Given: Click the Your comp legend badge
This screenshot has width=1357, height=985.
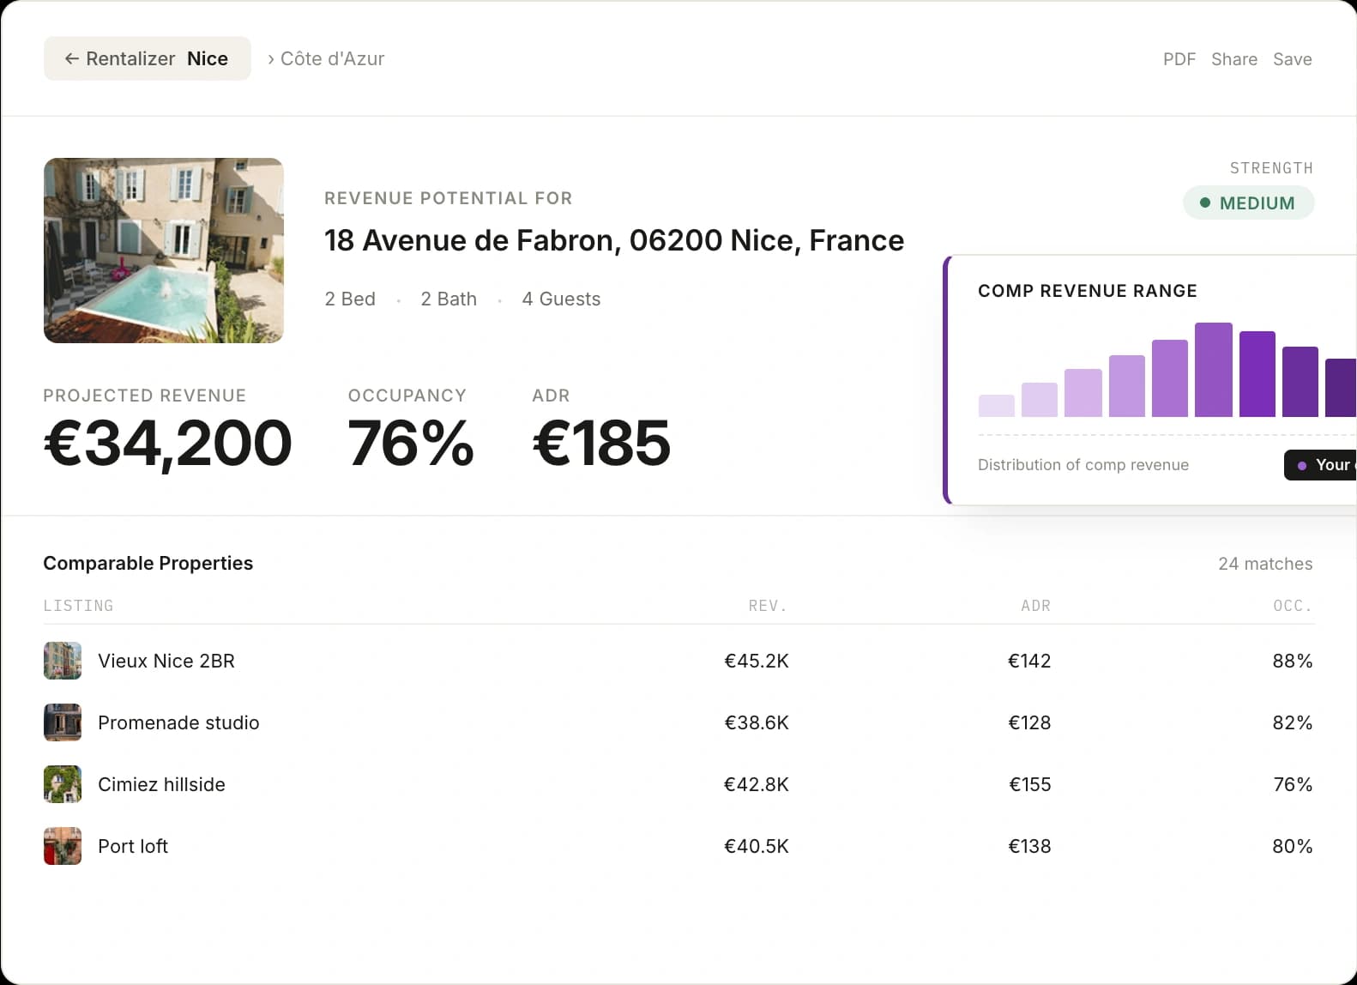Looking at the screenshot, I should [1321, 465].
